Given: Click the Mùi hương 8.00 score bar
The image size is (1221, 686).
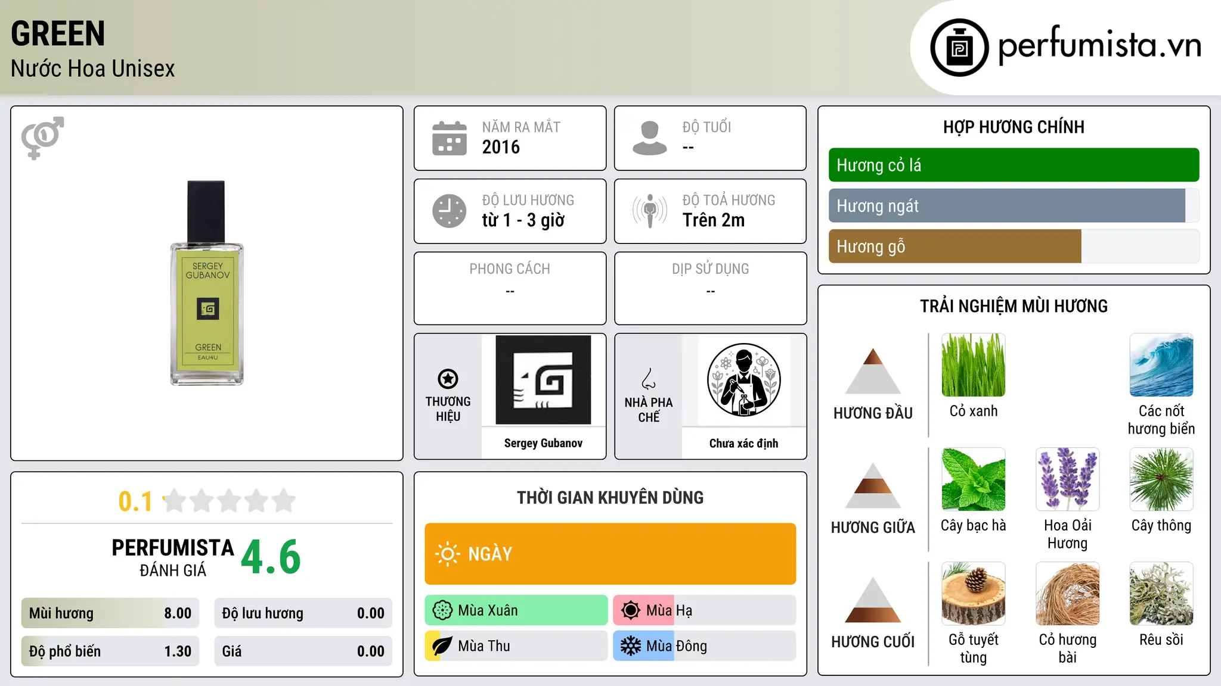Looking at the screenshot, I should [110, 613].
